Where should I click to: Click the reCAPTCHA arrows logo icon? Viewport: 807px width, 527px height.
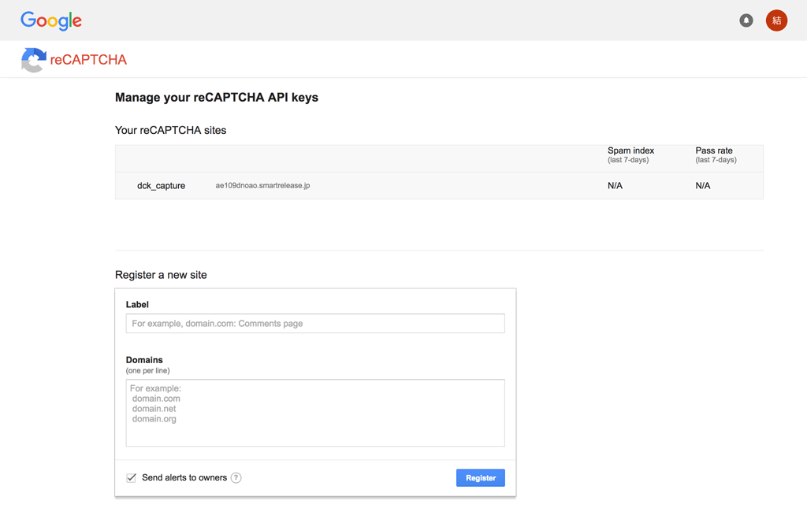[33, 60]
